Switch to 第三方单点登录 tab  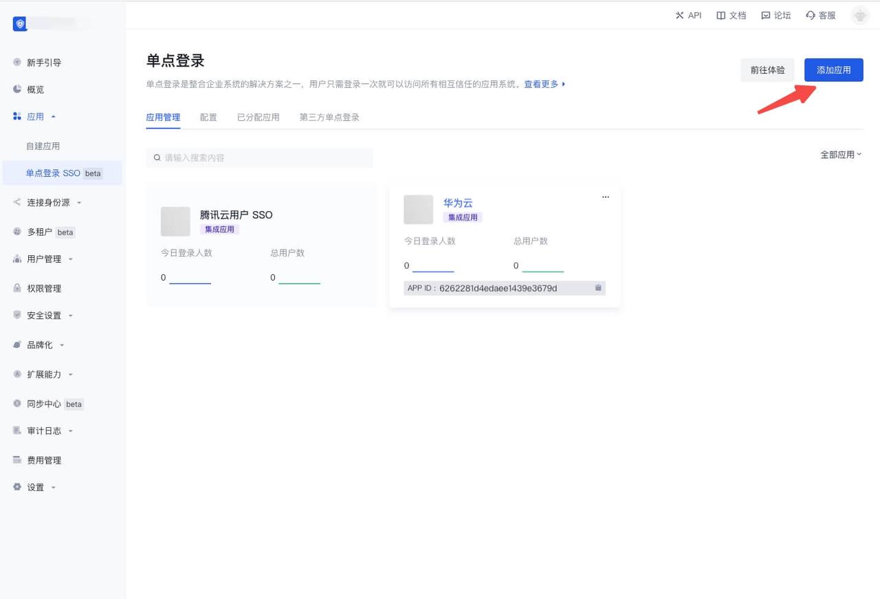point(329,118)
